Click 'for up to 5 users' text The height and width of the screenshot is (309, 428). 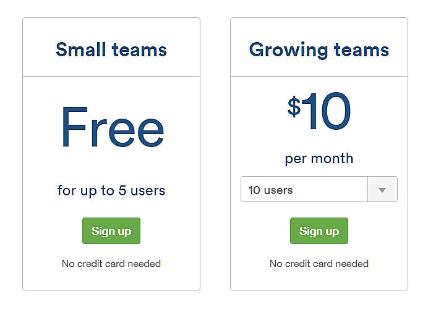(x=111, y=190)
